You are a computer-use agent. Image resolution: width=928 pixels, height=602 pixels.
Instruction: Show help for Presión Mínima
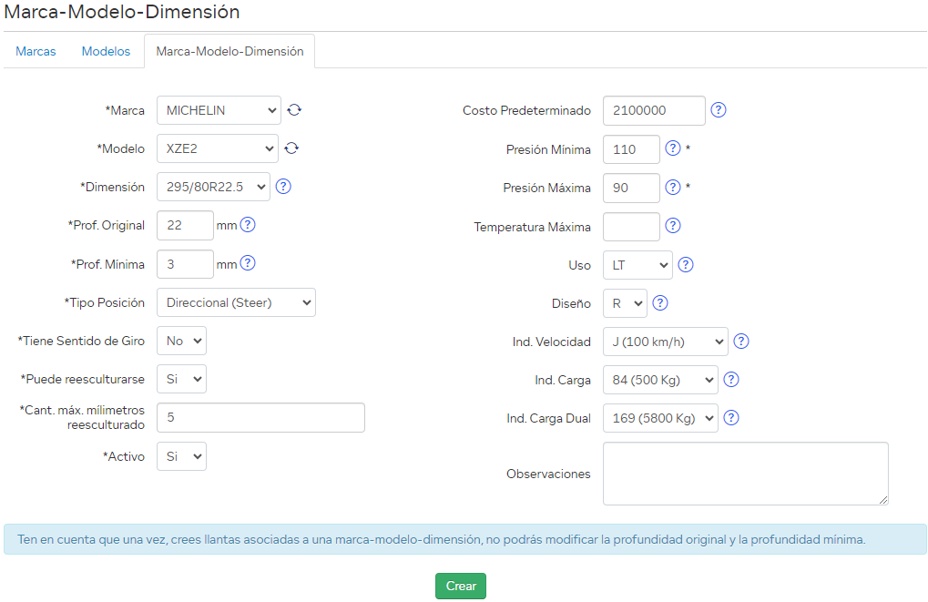click(673, 148)
